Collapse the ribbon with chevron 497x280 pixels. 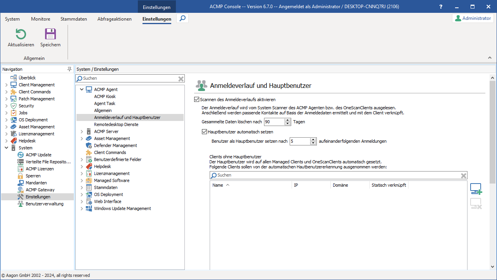[490, 58]
